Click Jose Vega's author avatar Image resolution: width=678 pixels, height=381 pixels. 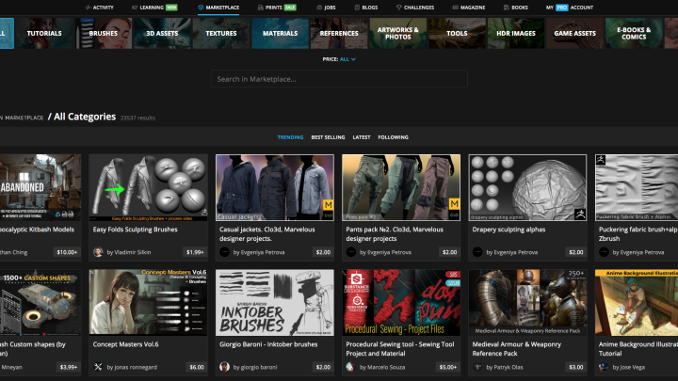(x=604, y=367)
